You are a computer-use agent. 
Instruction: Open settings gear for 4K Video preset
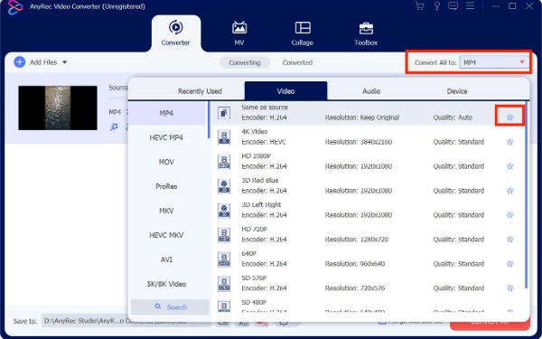509,142
